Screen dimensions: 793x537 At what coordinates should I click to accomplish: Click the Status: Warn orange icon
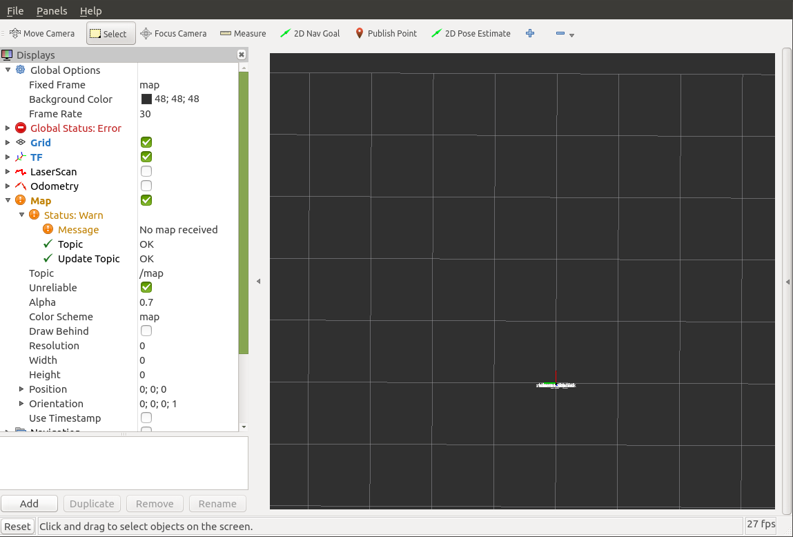(x=35, y=215)
